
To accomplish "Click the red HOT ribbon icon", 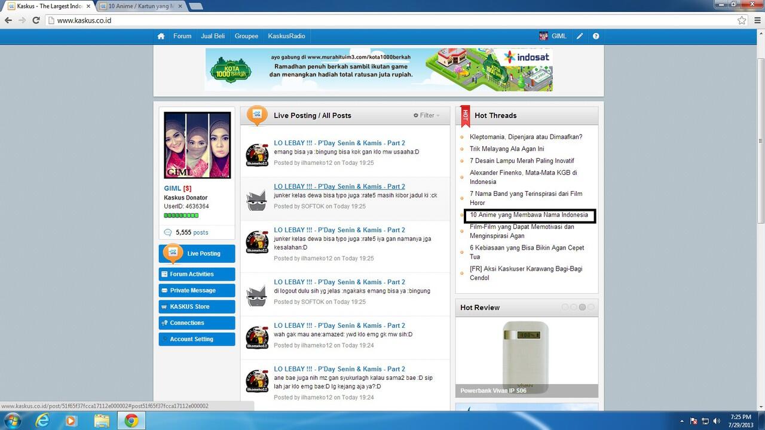I will [466, 116].
